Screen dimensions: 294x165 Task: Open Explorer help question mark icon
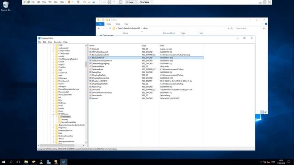[x=266, y=24]
